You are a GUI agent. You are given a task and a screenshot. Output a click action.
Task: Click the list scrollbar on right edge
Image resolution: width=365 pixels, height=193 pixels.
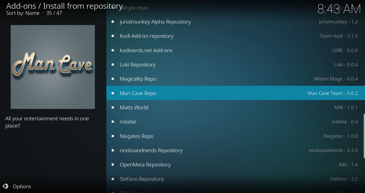[x=364, y=136]
